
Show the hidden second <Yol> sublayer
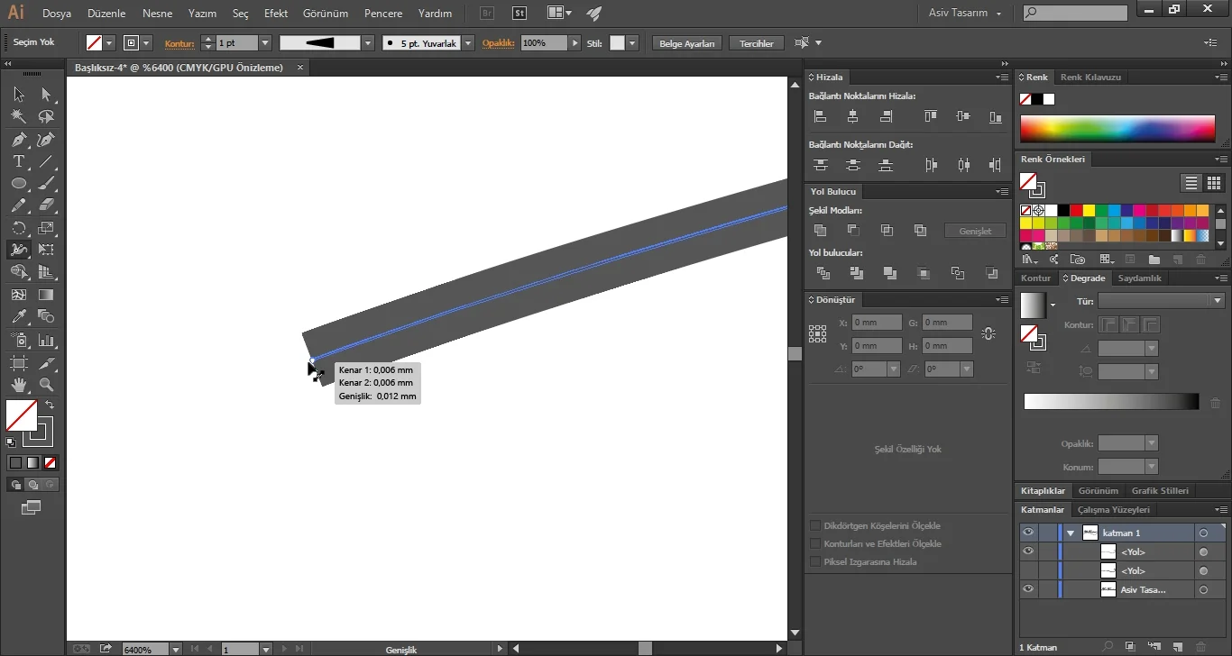click(1027, 570)
